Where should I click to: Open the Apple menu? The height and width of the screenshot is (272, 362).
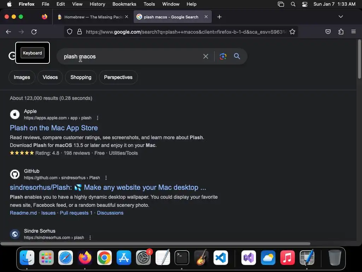pos(9,4)
